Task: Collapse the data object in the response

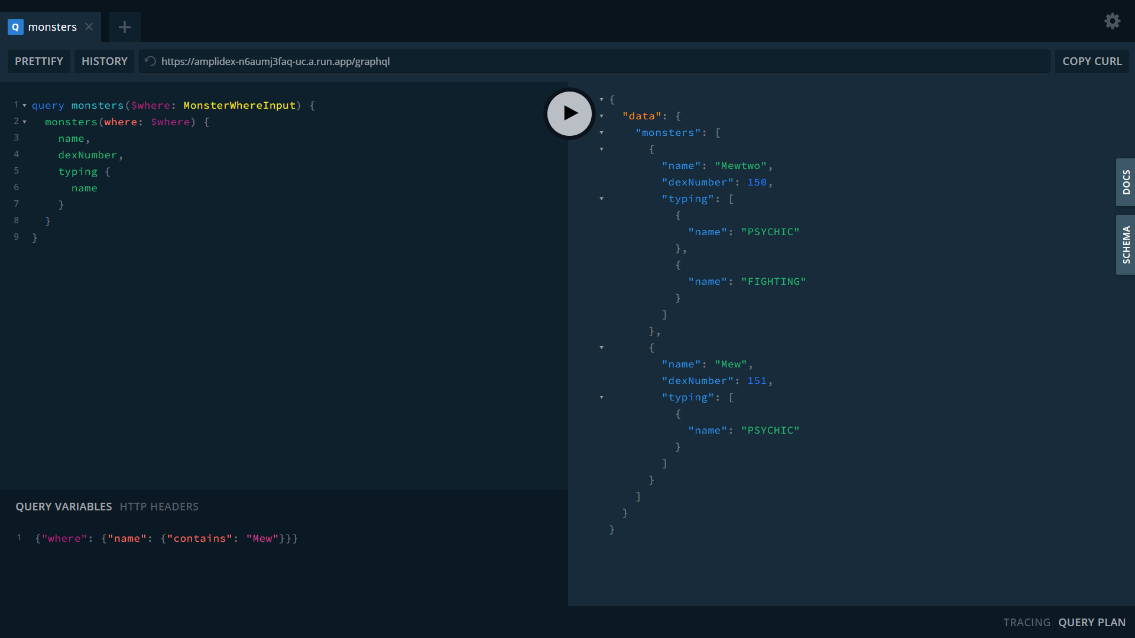Action: [602, 116]
